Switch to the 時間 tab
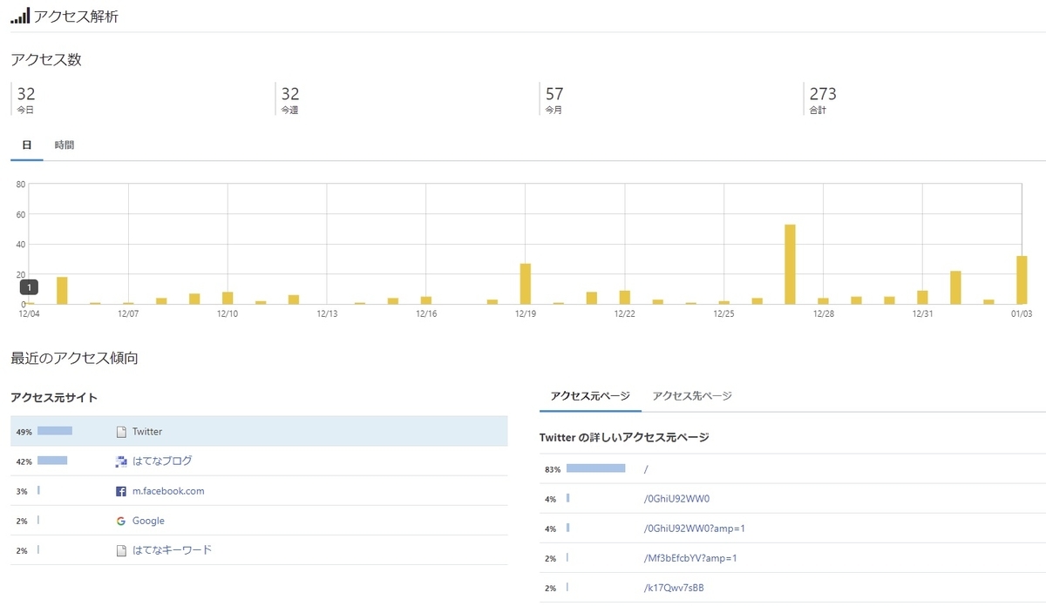Screen dimensions: 1046x606 tap(65, 145)
